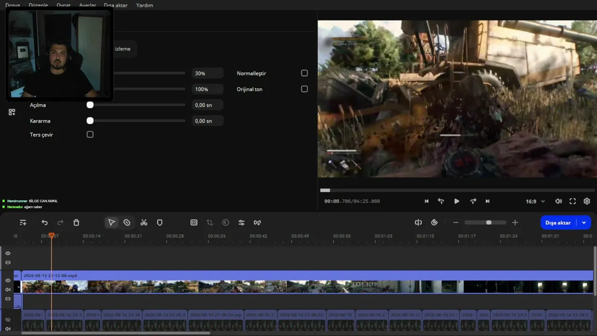The image size is (597, 336).
Task: Click the timeline horizontal scrollbar
Action: point(116,333)
